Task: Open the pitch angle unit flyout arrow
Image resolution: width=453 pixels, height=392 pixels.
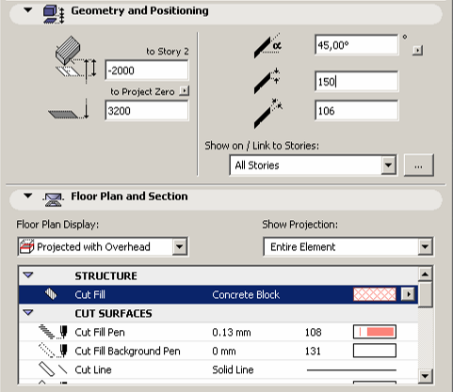Action: 417,50
